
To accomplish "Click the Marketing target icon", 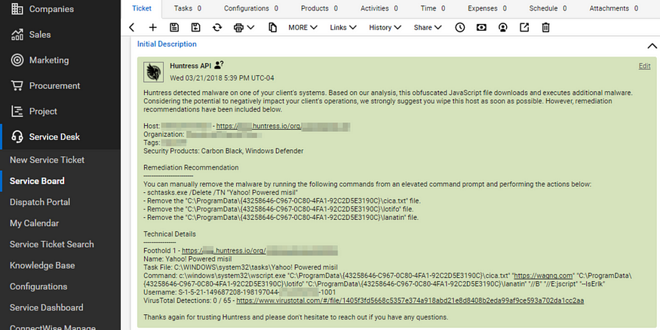I will (x=17, y=60).
